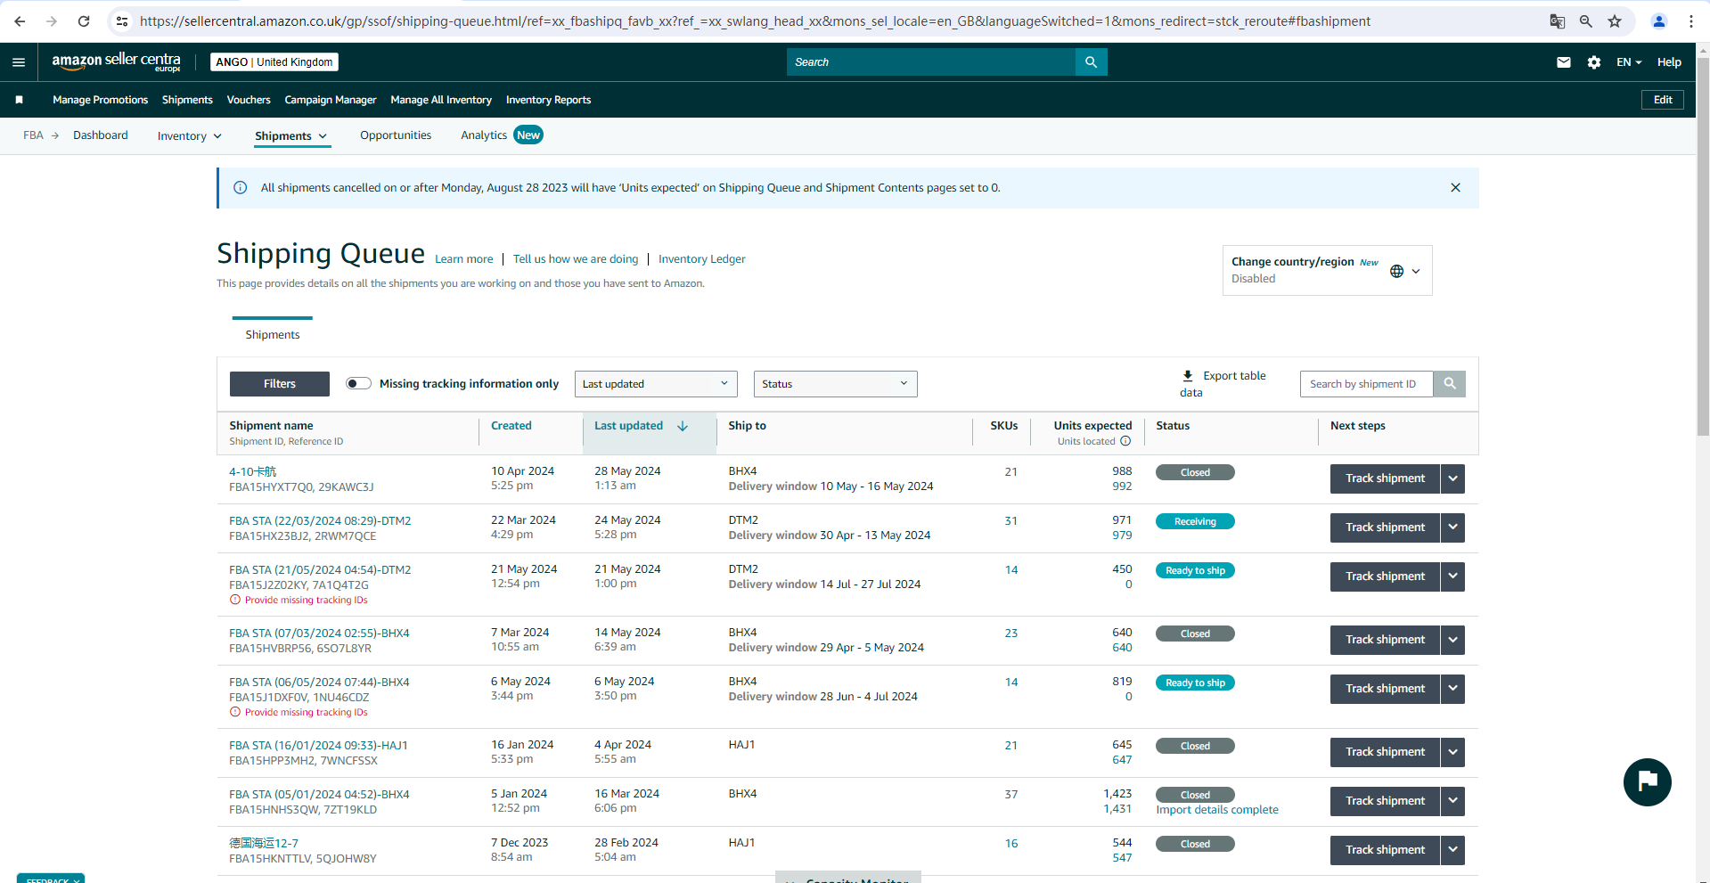Click Import details complete link
This screenshot has width=1710, height=883.
1217,810
